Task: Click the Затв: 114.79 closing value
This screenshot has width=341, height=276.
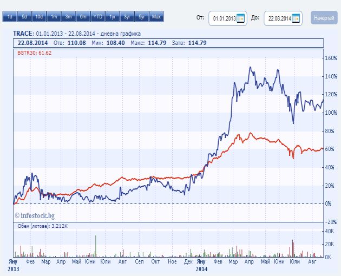Action: click(x=189, y=43)
